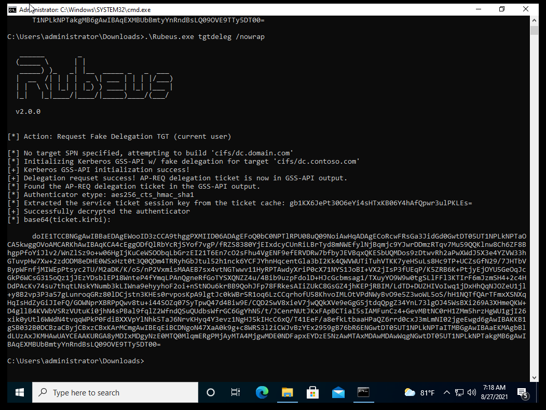Open Task View on the taskbar
Screen dimensions: 546x410
(x=236, y=392)
